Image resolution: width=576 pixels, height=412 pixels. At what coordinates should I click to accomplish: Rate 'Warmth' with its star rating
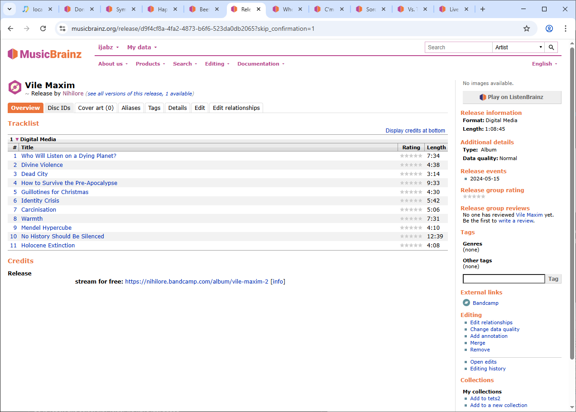click(x=411, y=219)
